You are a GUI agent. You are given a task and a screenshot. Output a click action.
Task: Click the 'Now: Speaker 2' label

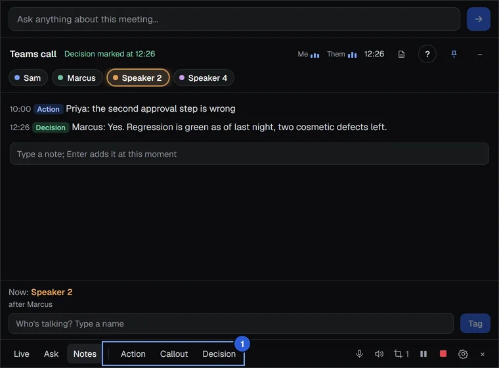click(41, 292)
